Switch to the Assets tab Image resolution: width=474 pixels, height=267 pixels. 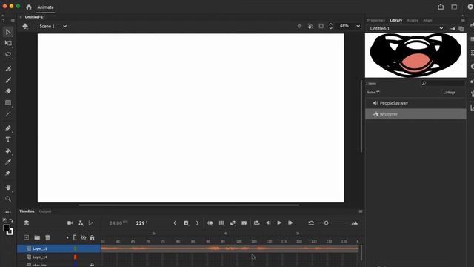click(x=413, y=20)
